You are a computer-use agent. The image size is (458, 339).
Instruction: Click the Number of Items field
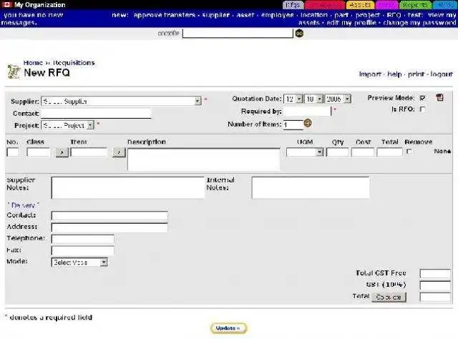[293, 124]
